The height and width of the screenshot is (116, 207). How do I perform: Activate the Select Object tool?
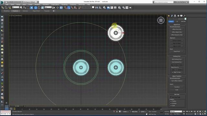[21, 8]
